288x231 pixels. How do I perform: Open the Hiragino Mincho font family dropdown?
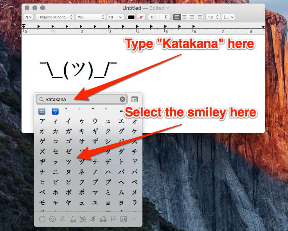(54, 17)
